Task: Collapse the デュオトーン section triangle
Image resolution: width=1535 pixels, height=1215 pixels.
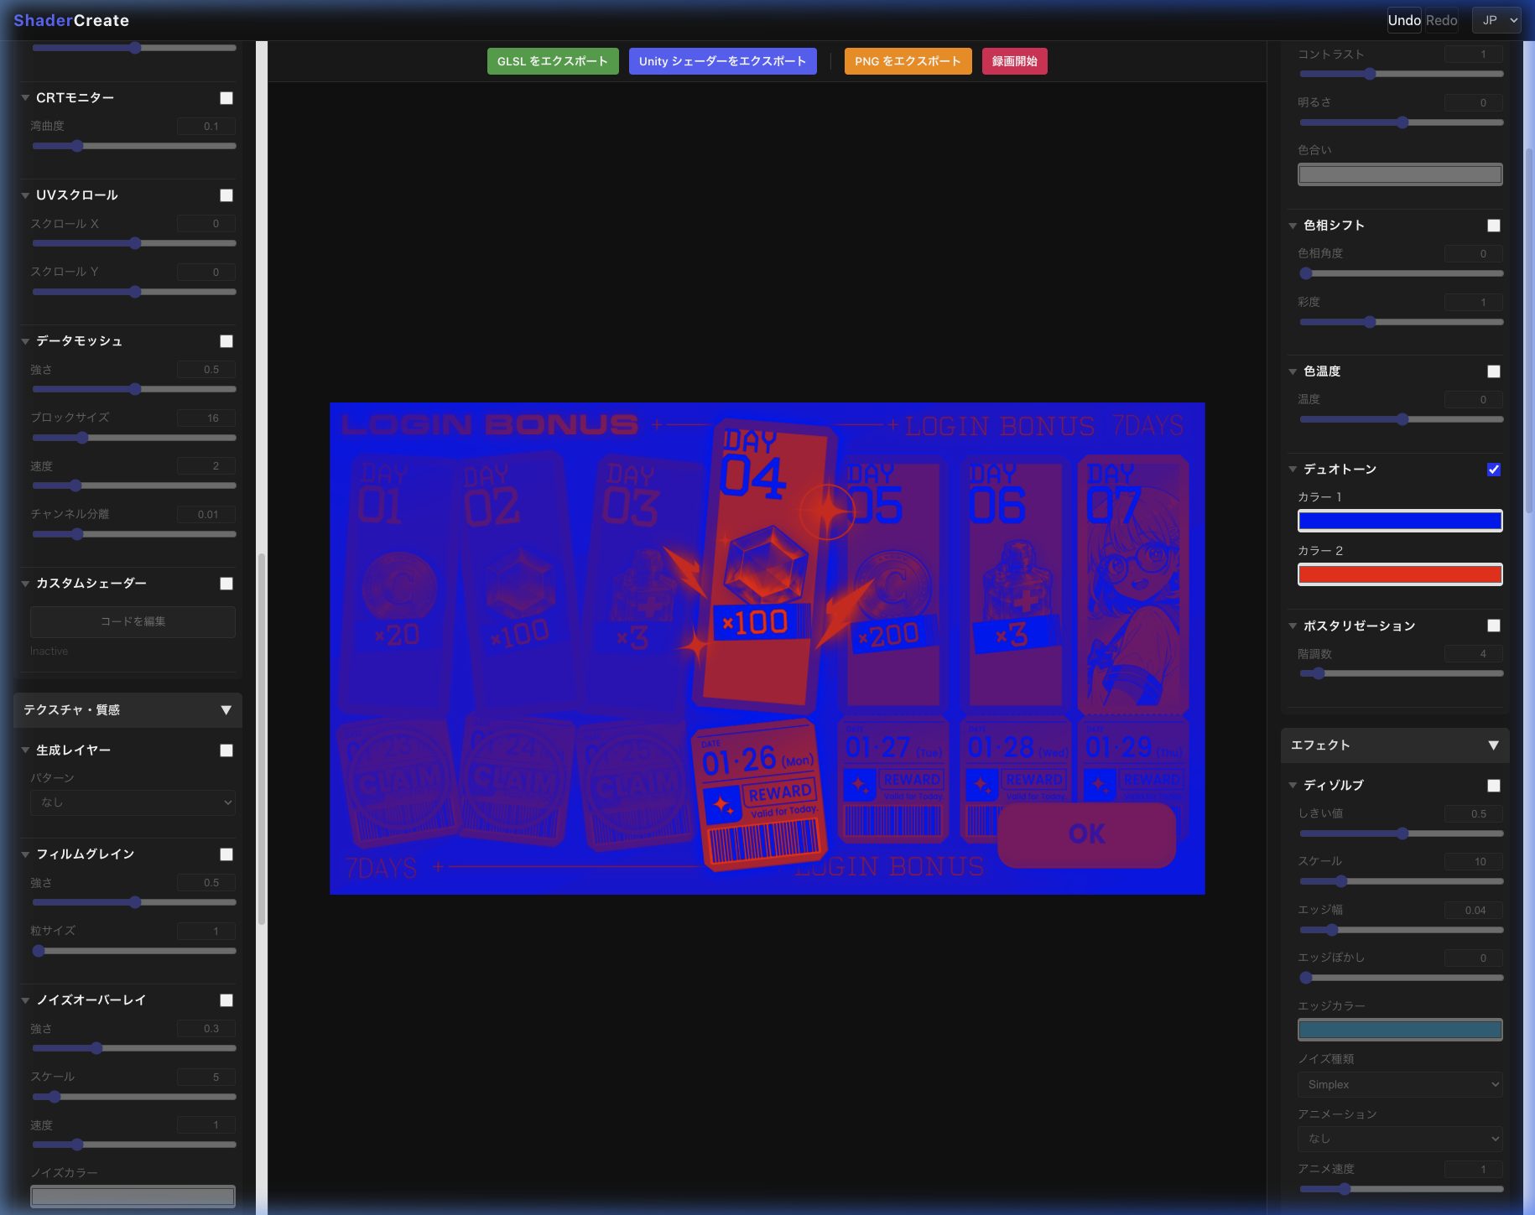Action: tap(1293, 470)
